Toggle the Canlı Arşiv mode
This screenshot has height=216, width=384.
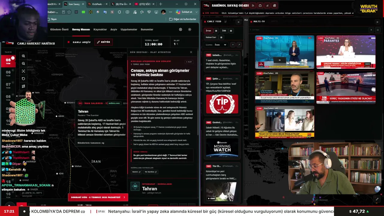pyautogui.click(x=79, y=42)
